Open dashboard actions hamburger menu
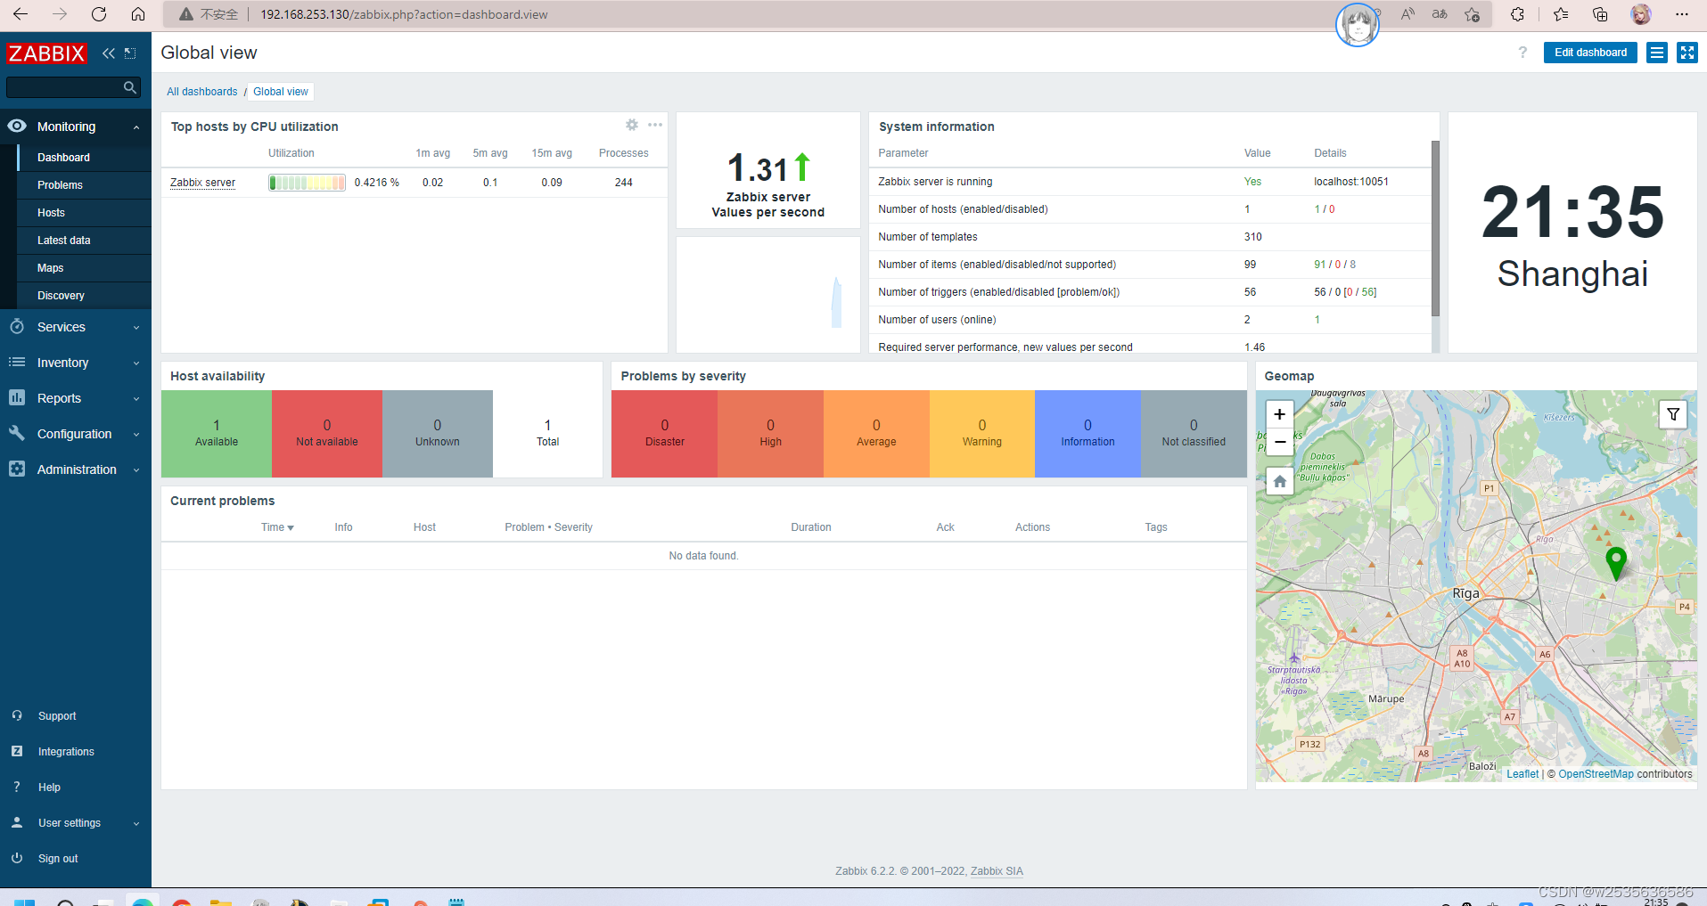1707x906 pixels. (x=1657, y=53)
